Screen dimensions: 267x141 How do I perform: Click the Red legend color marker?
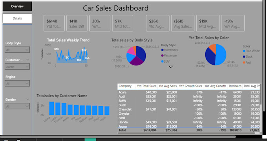point(244,63)
